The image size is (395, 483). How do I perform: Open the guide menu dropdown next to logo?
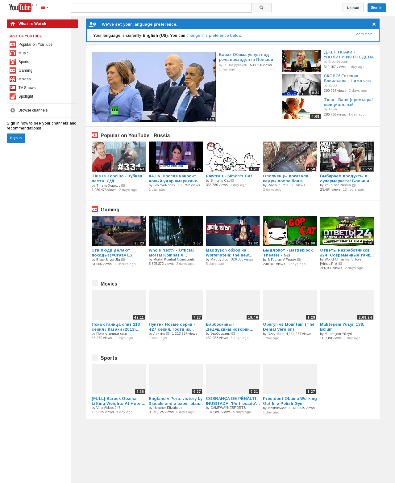pyautogui.click(x=45, y=7)
